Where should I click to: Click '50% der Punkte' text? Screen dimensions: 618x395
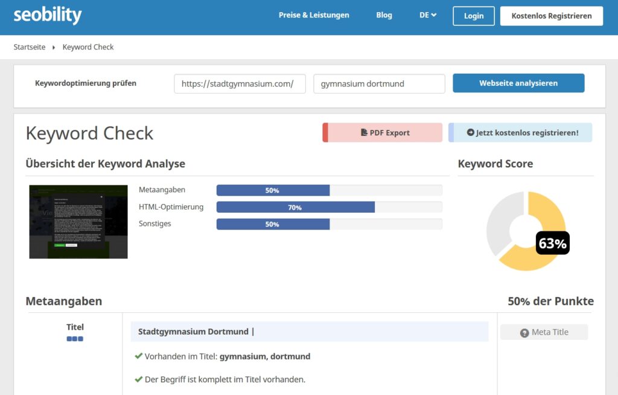click(x=550, y=301)
